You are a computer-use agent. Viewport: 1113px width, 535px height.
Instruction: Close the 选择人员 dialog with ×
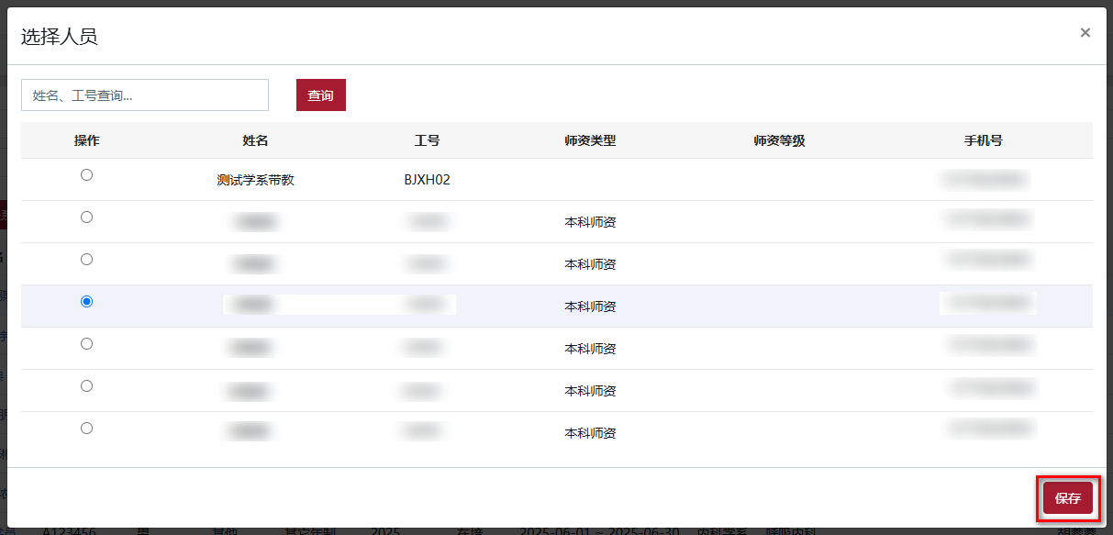pyautogui.click(x=1085, y=33)
